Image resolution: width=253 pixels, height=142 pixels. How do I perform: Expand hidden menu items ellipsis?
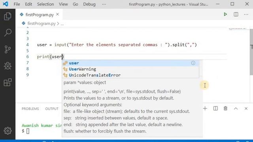[104, 4]
